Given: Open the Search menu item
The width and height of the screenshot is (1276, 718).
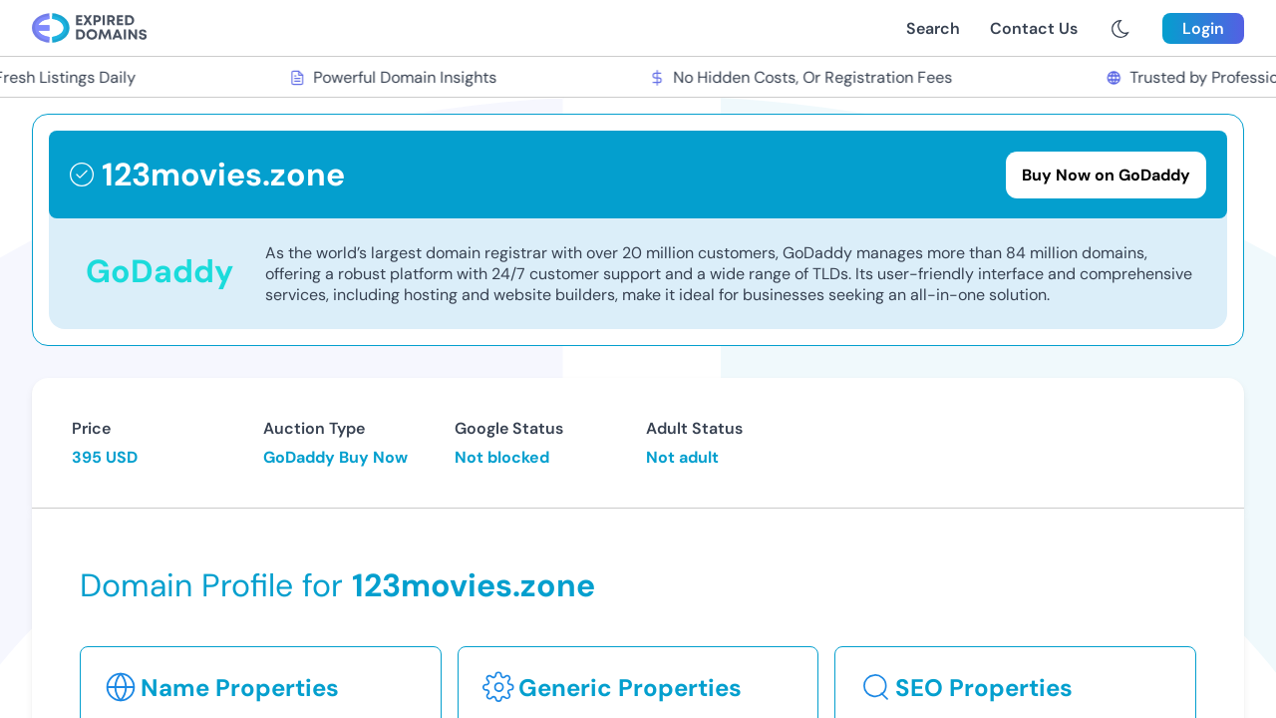Looking at the screenshot, I should (x=933, y=29).
